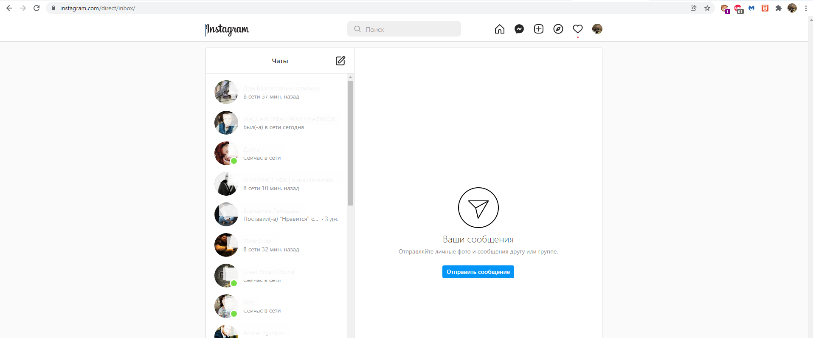Open the chat with Екатерина Лебедева
This screenshot has height=338, width=813.
point(276,214)
